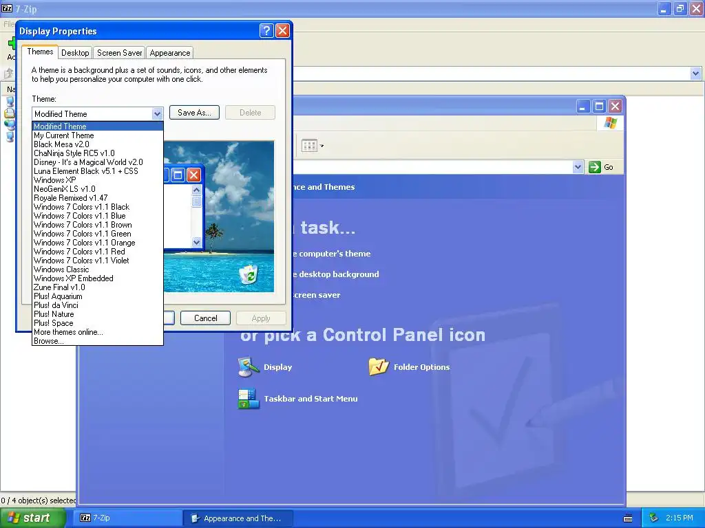Pick the Plus! Space theme
This screenshot has width=705, height=528.
(x=98, y=323)
